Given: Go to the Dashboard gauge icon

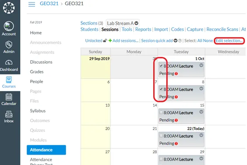Looking at the screenshot, I should [9, 62].
